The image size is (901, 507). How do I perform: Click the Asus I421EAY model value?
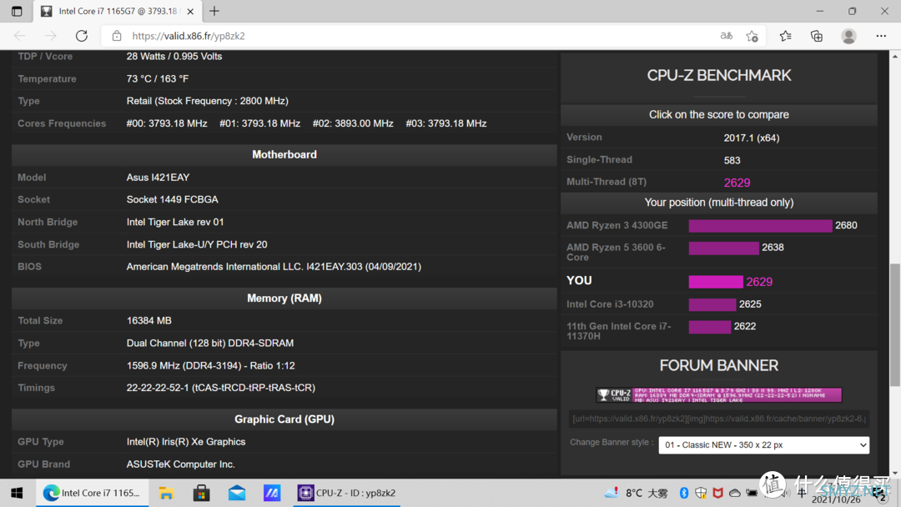[x=158, y=178]
